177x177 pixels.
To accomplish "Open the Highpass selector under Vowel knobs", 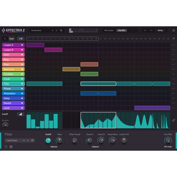I will 95,147.
